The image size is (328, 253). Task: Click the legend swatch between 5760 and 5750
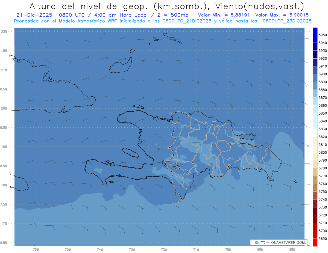point(315,187)
